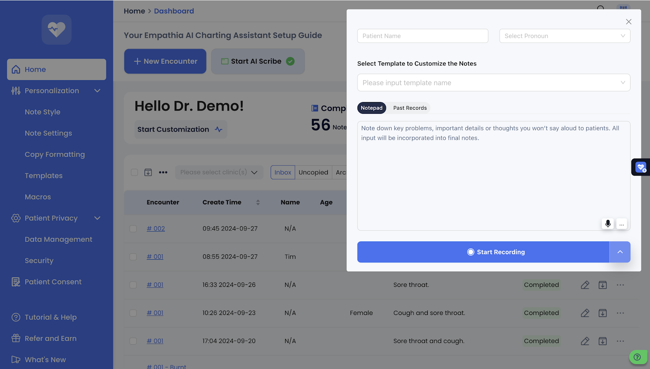Edit the Cough and sore throat. encounter
This screenshot has height=369, width=650.
point(585,313)
